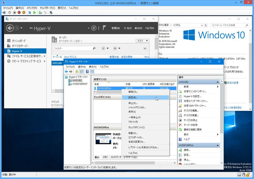Image resolution: width=254 pixels, height=179 pixels.
Task: Collapse the HVS12R2 section in the actions pane
Action: (x=217, y=82)
